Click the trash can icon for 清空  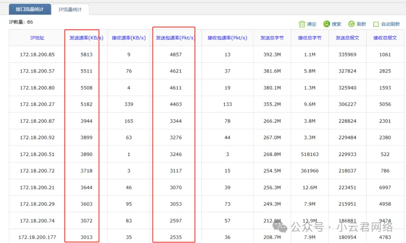[x=302, y=24]
